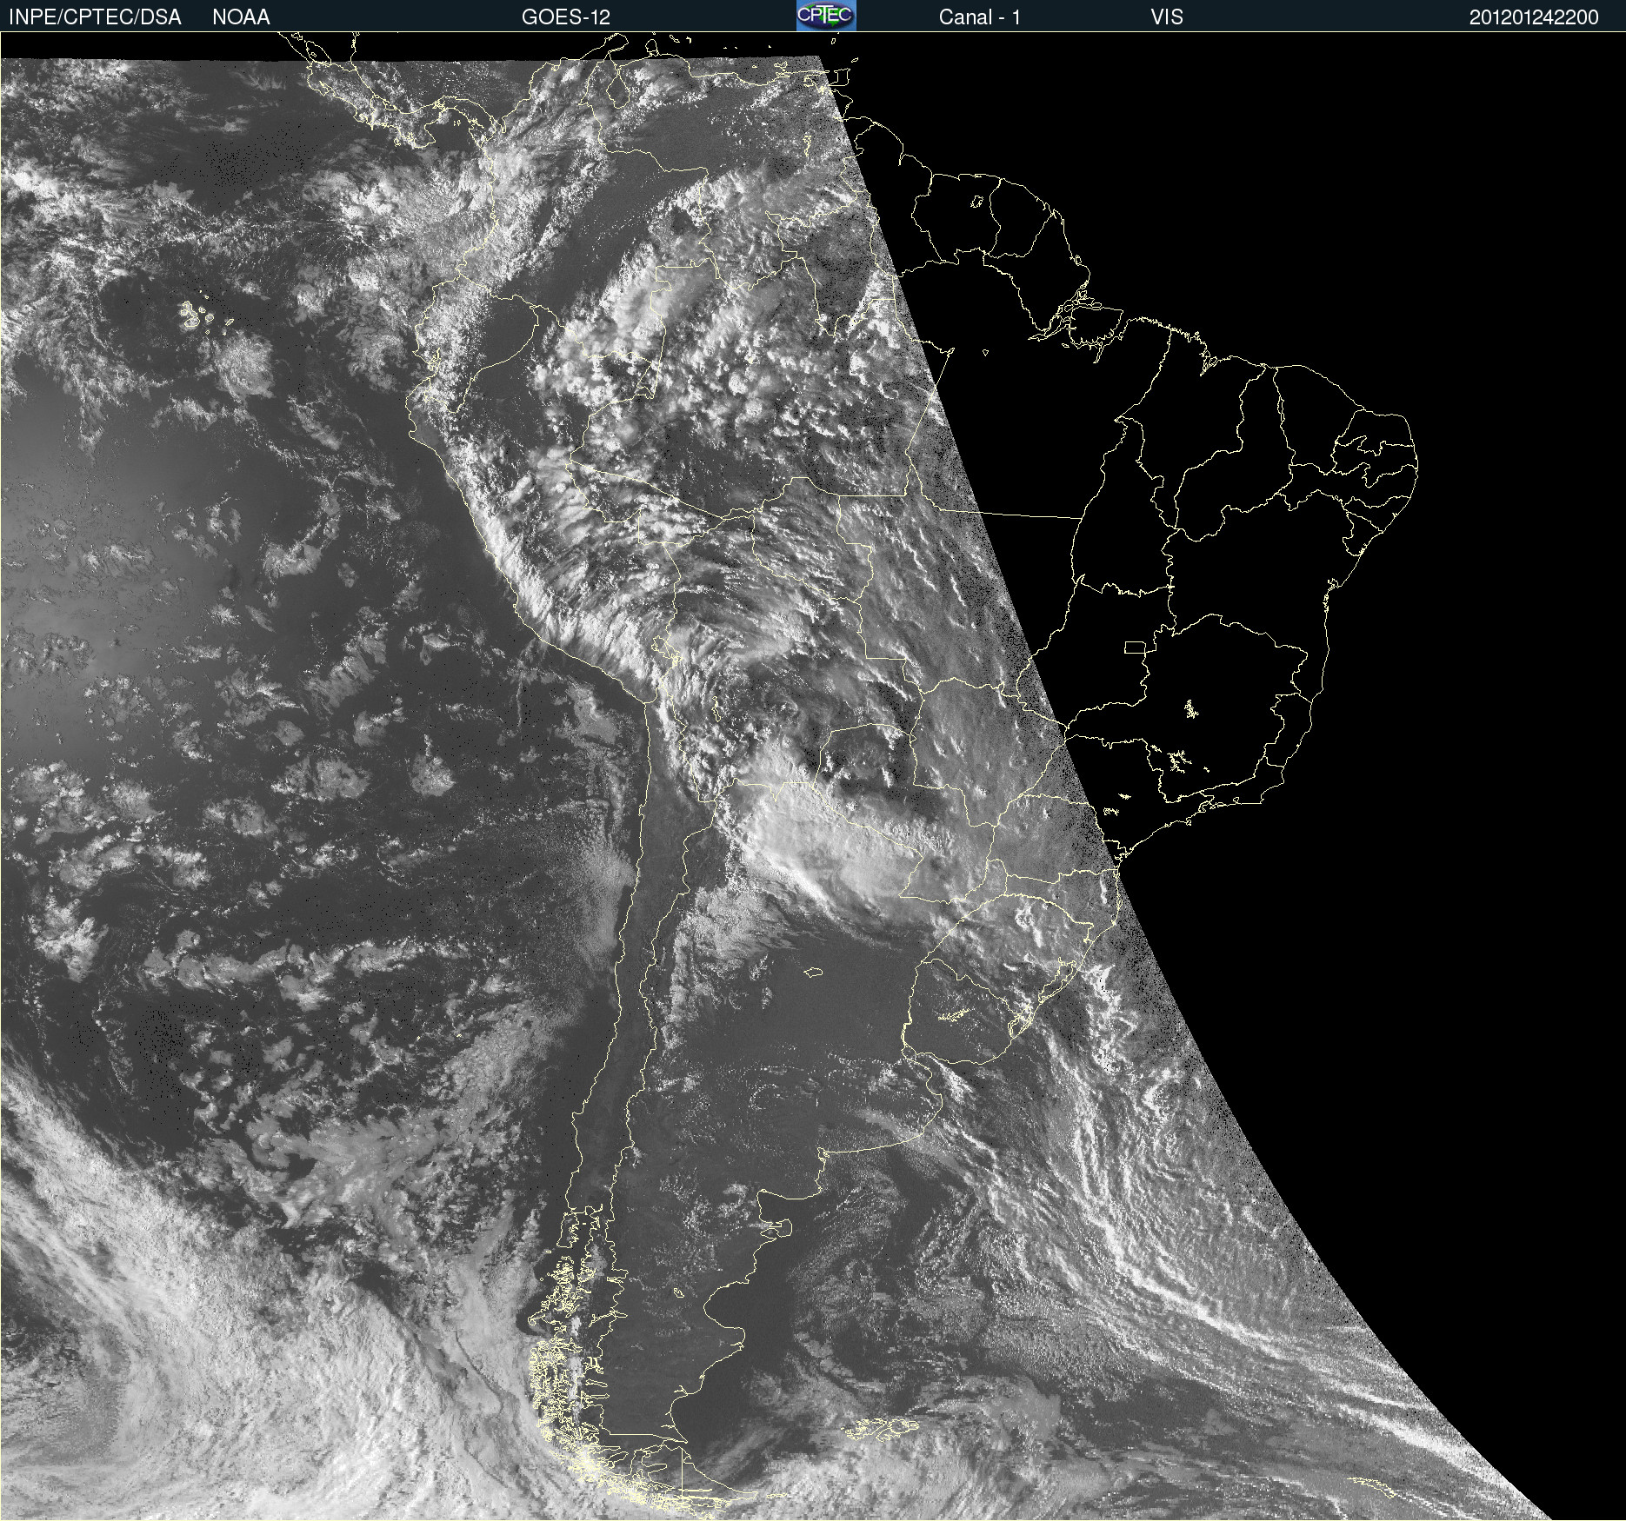The width and height of the screenshot is (1626, 1521).
Task: Click the GOES-12 satellite name text
Action: (x=566, y=17)
